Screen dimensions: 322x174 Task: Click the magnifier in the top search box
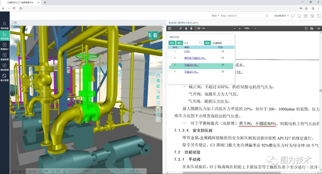pos(267,16)
